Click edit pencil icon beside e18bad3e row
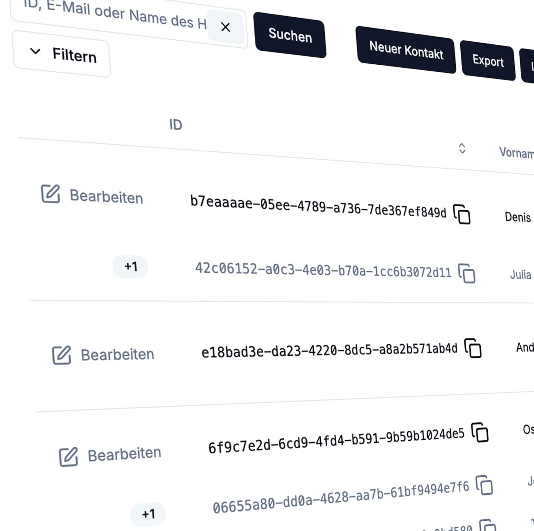 [61, 355]
